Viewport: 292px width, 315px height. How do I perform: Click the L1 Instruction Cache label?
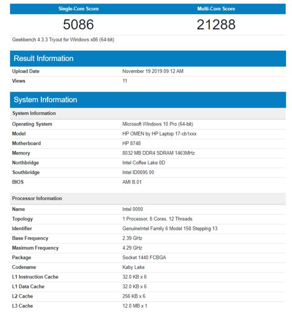click(x=35, y=277)
